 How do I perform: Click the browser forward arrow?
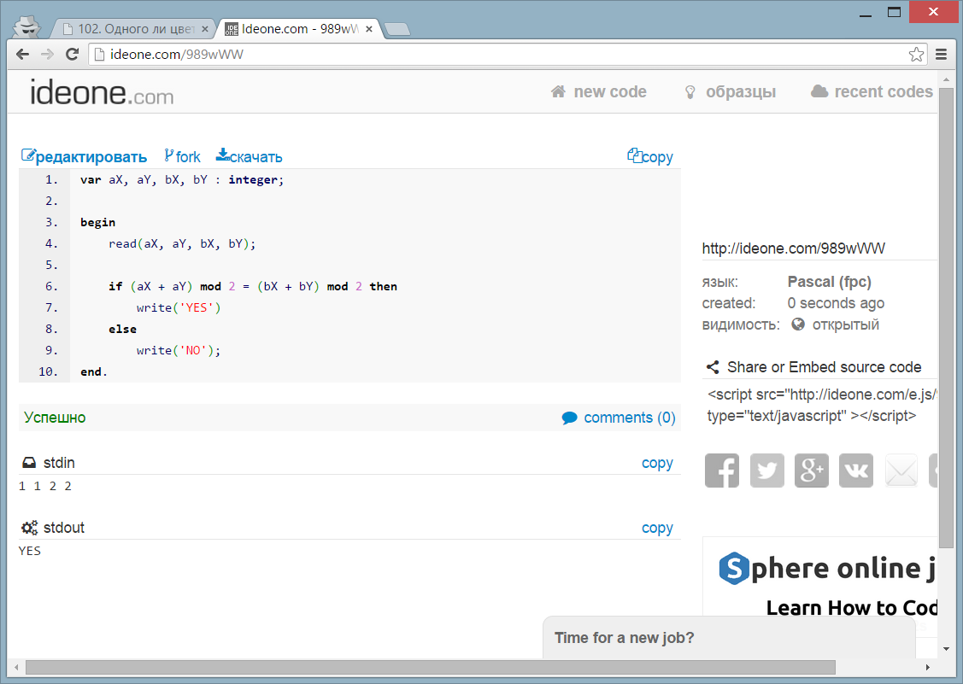click(x=47, y=55)
